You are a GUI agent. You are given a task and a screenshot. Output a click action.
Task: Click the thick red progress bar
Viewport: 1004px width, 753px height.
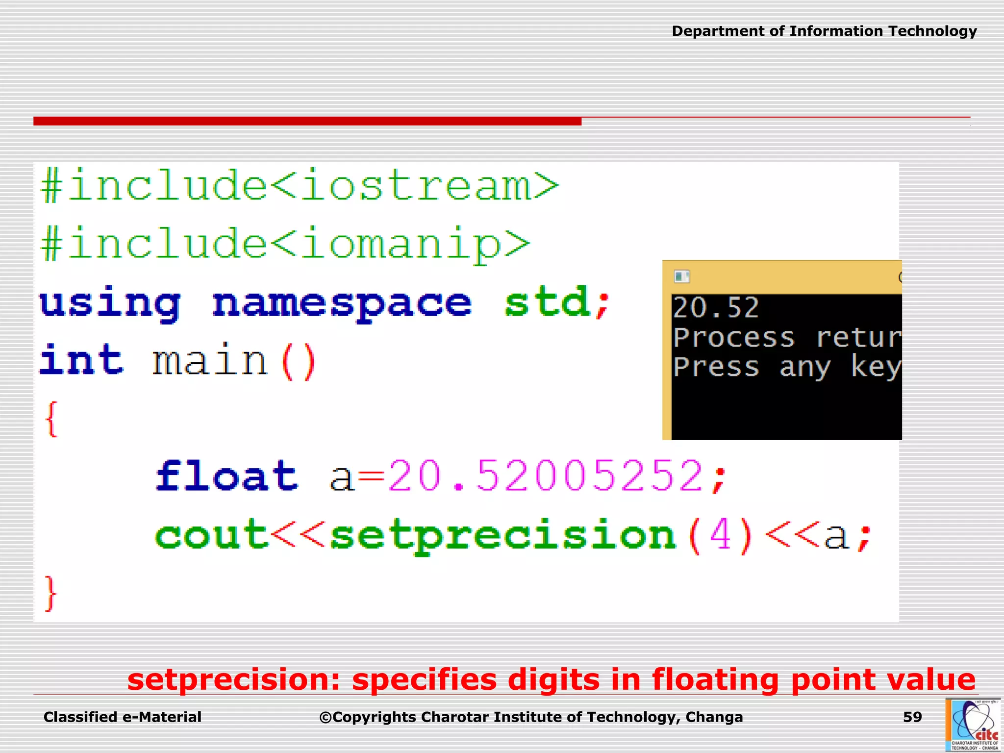pyautogui.click(x=307, y=121)
